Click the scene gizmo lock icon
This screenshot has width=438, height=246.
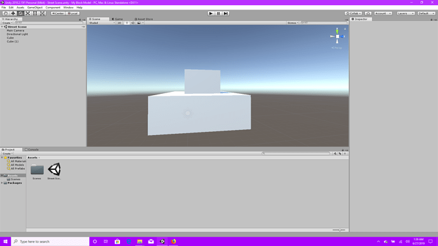coord(345,29)
